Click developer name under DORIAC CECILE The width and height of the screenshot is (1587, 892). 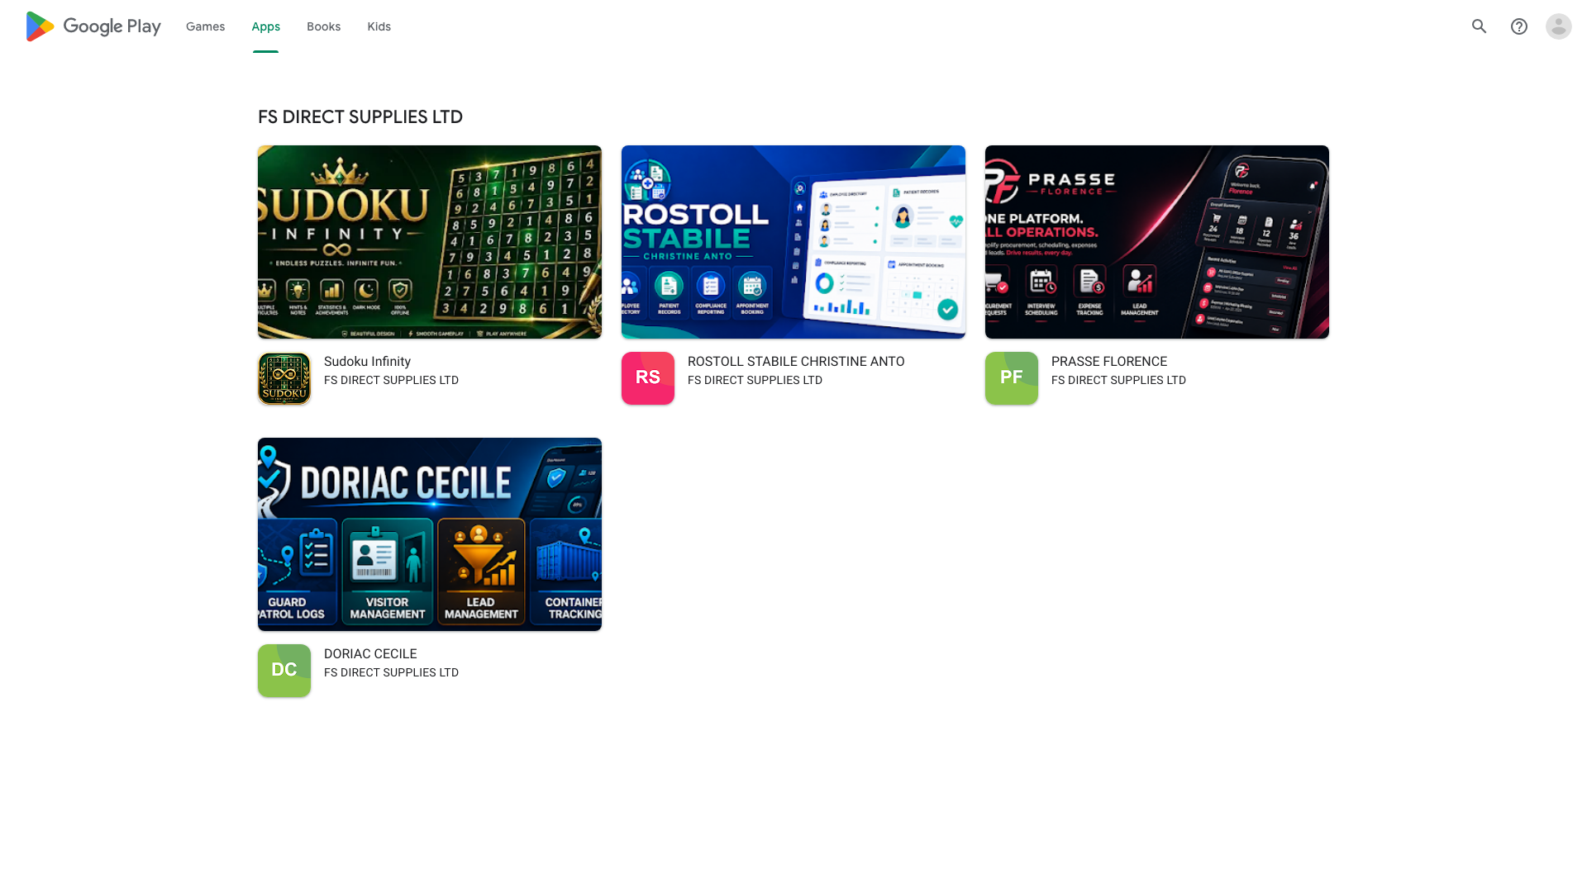391,673
